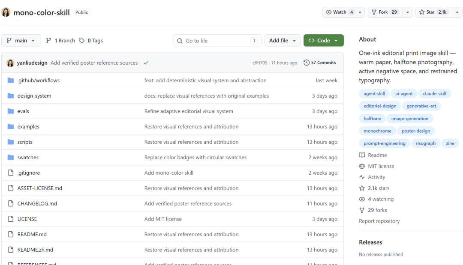Screen dimensions: 463x265
Task: Click the README.md file icon
Action: (11, 234)
